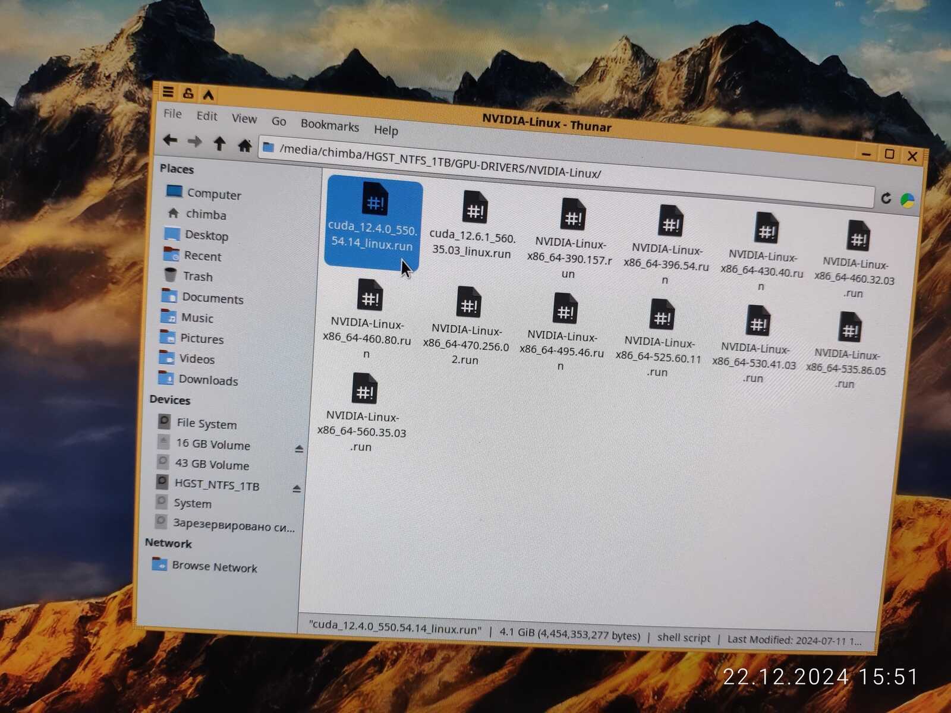
Task: Click the cuda_12.6.1_560.35.03_linux.run file name
Action: pyautogui.click(x=472, y=244)
